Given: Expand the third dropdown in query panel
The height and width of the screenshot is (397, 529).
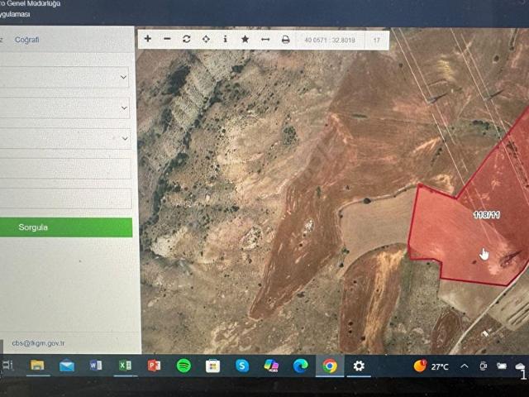Looking at the screenshot, I should coord(66,138).
